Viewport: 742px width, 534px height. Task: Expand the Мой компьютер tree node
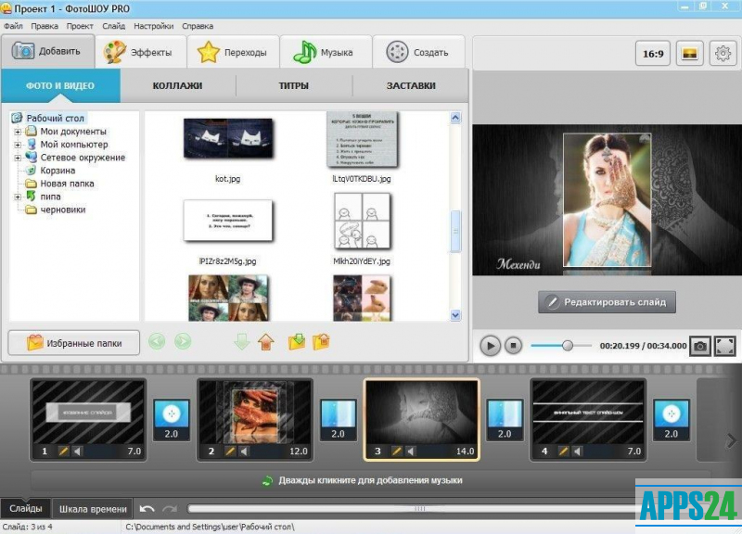click(18, 145)
